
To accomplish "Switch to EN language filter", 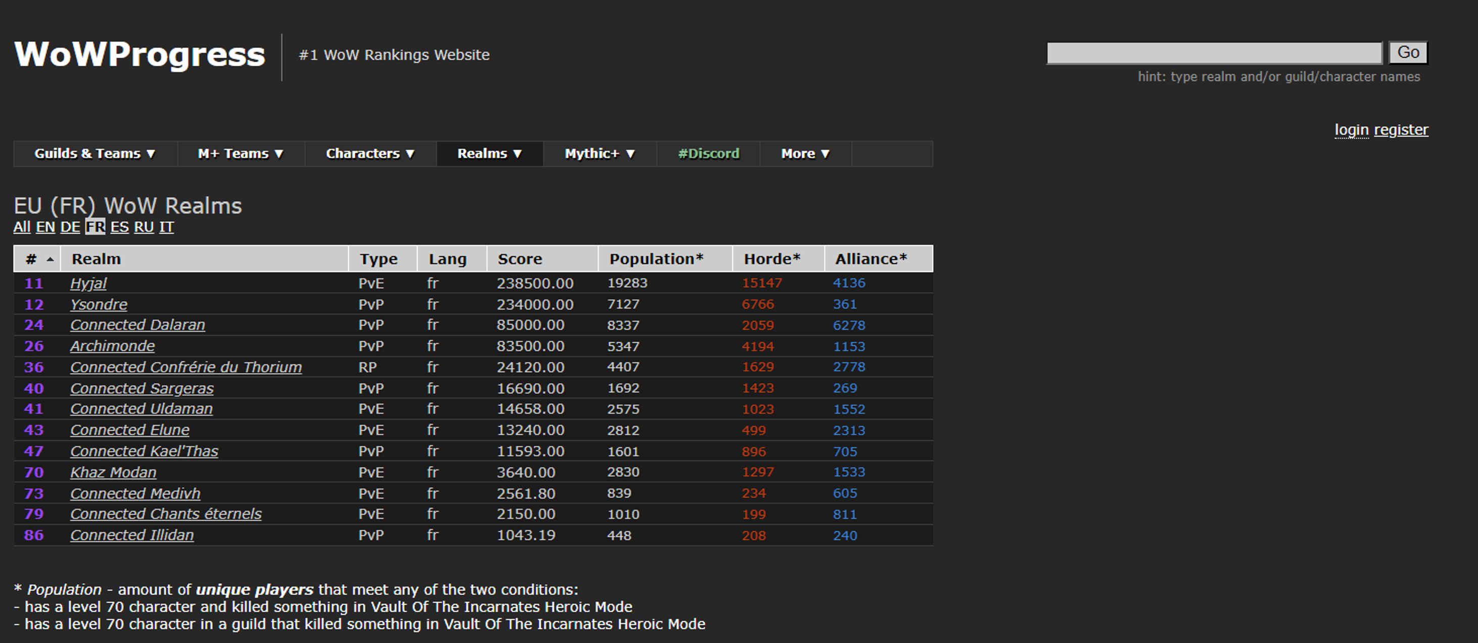I will tap(45, 227).
